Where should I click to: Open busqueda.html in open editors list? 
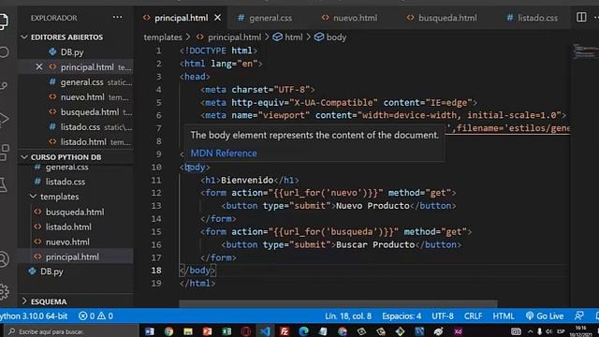point(76,112)
